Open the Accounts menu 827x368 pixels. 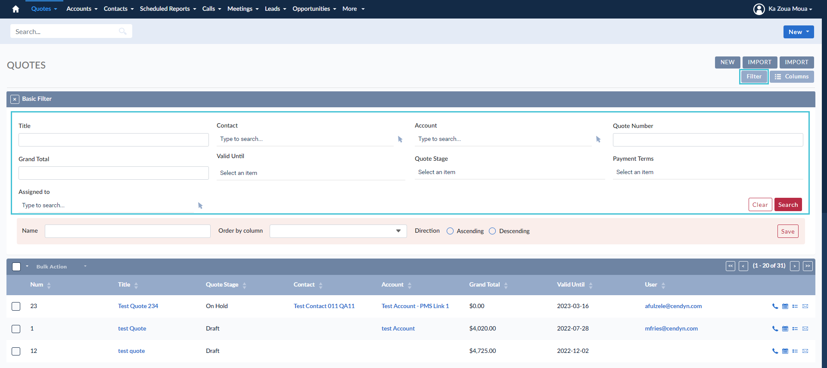pos(82,9)
